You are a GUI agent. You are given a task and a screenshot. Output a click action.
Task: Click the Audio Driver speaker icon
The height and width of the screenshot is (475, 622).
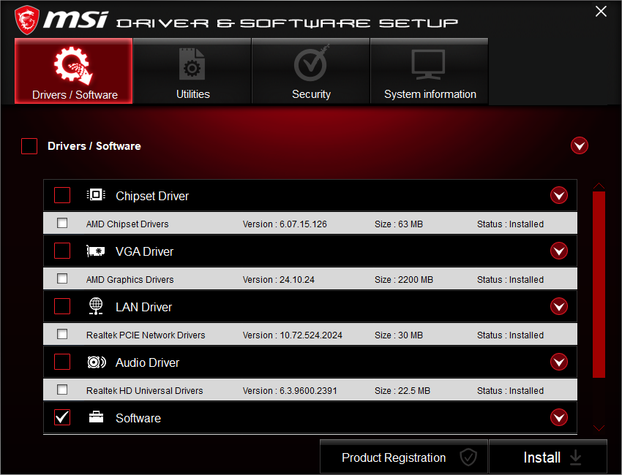coord(97,362)
